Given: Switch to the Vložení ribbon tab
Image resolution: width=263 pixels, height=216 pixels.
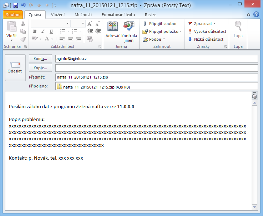Looking at the screenshot, I should coord(58,15).
